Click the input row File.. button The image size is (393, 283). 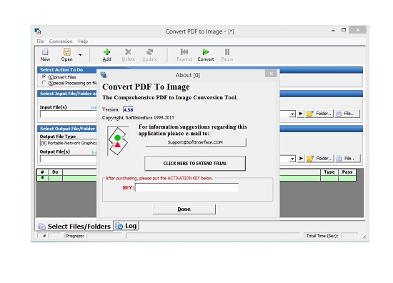[348, 114]
